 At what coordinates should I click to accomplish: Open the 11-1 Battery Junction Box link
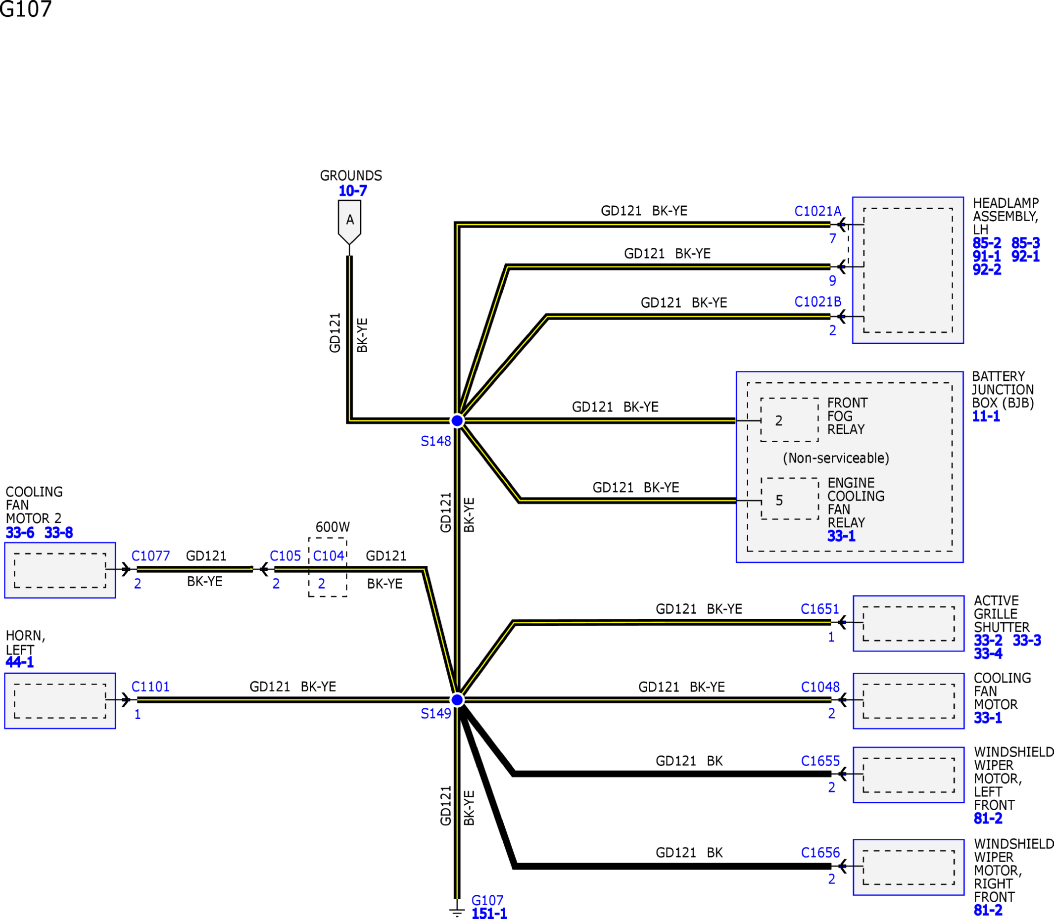tap(986, 416)
